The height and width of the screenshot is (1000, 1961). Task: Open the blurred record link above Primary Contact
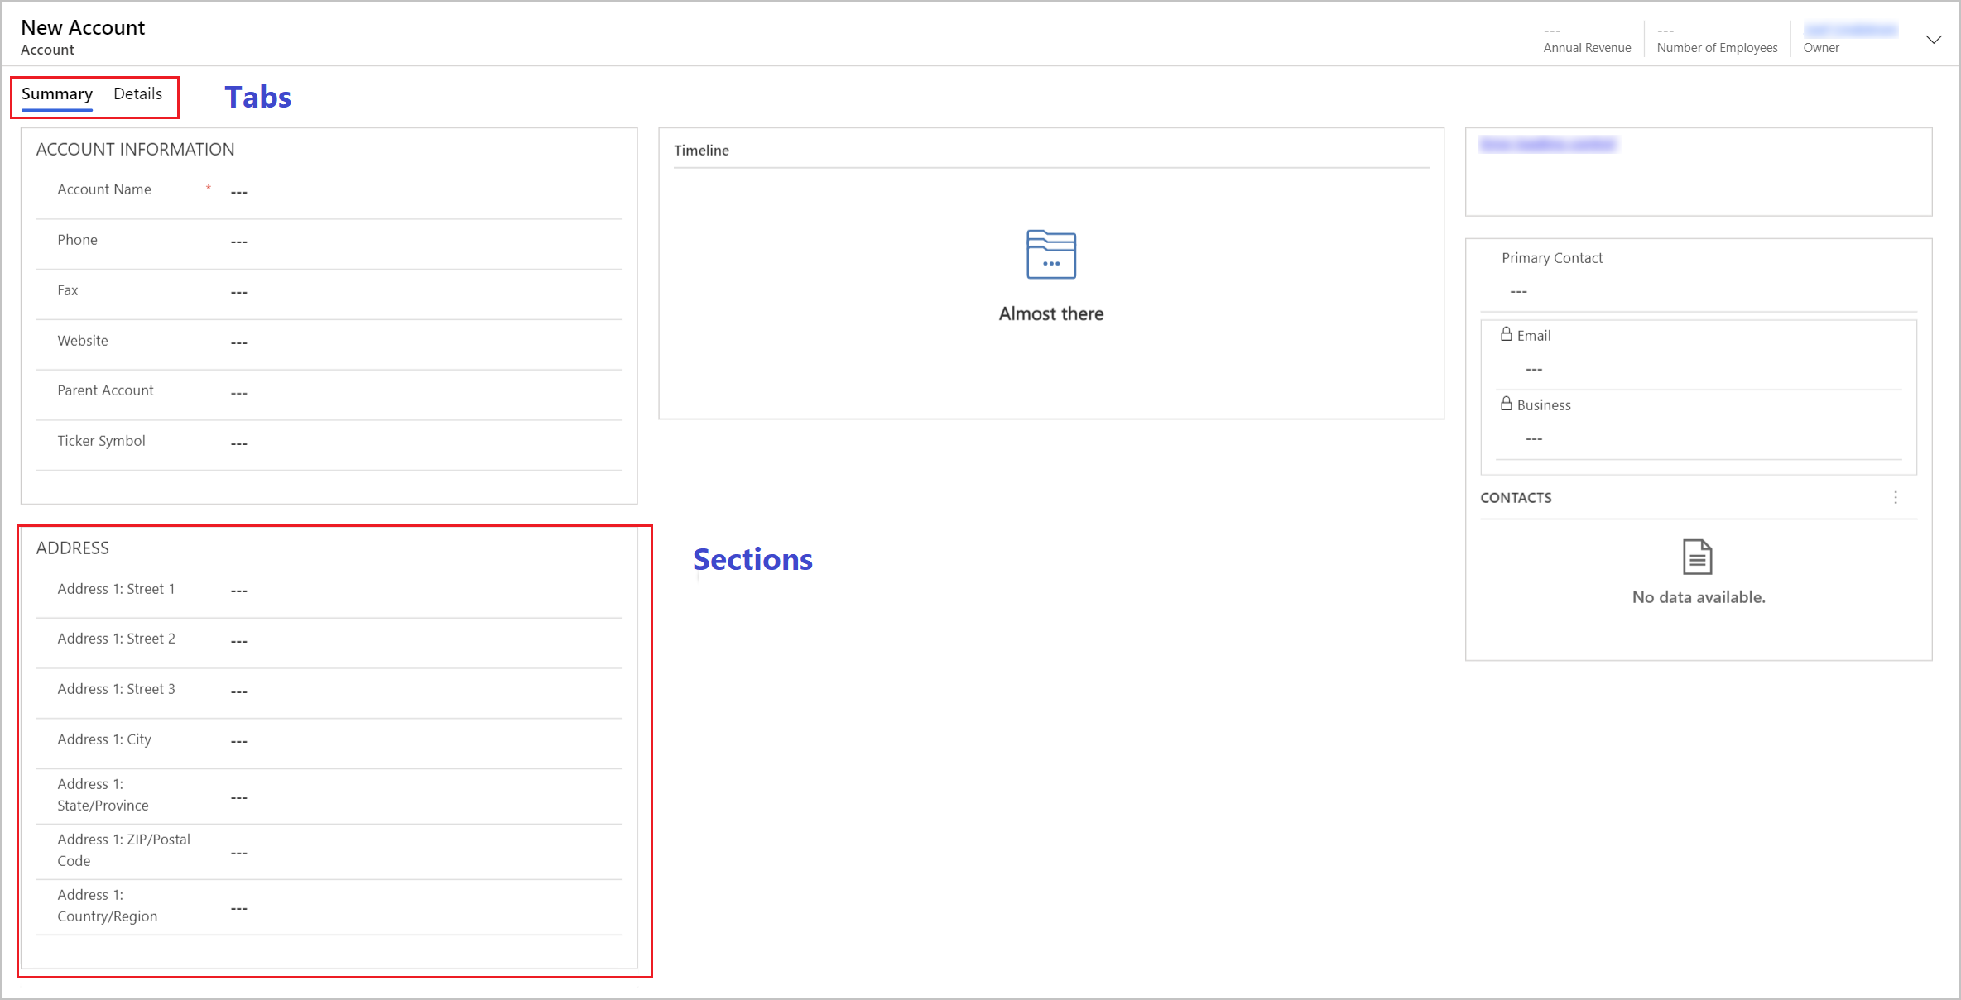(x=1546, y=143)
